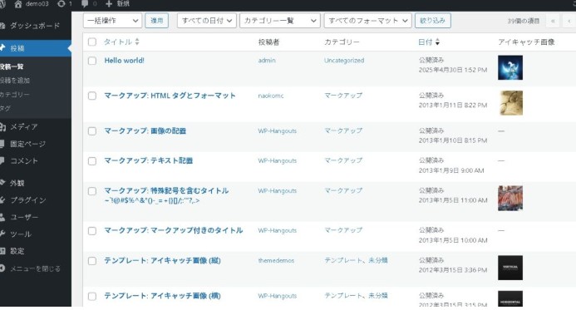Click HTML タグとフォーマット featured image thumbnail
The height and width of the screenshot is (310, 576).
[510, 103]
